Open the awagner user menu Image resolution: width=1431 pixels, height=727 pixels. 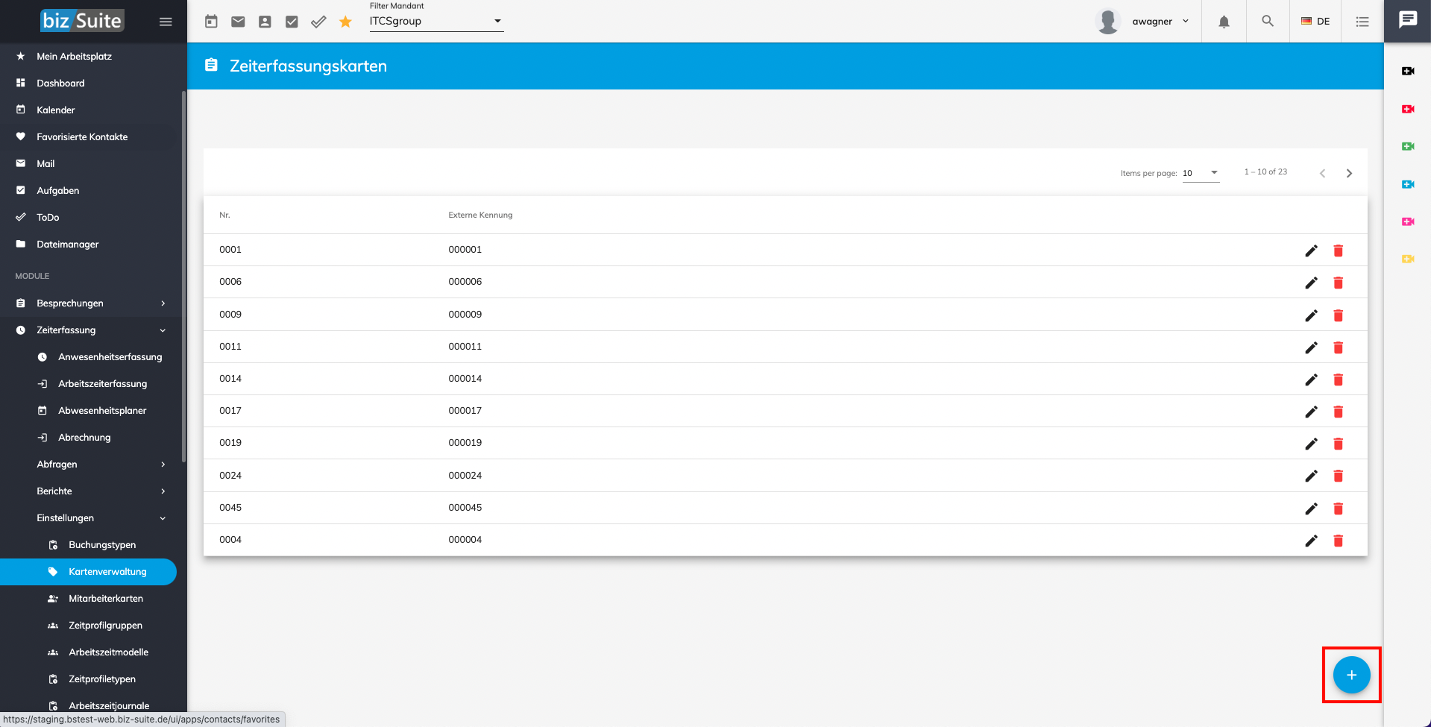[1152, 22]
